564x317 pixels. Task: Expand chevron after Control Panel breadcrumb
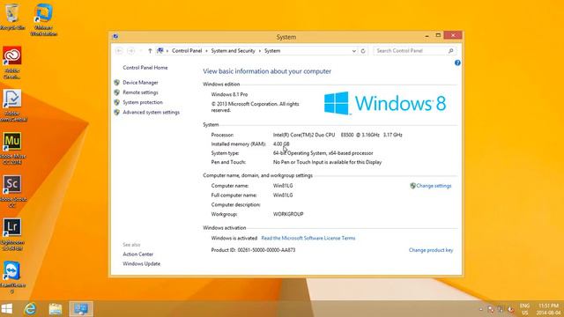[x=206, y=51]
